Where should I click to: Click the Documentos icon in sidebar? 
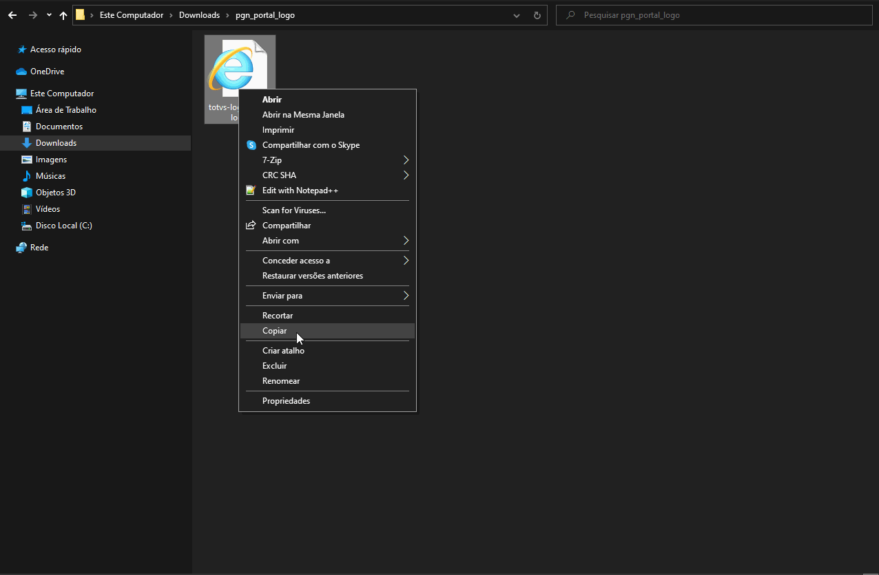pyautogui.click(x=27, y=127)
